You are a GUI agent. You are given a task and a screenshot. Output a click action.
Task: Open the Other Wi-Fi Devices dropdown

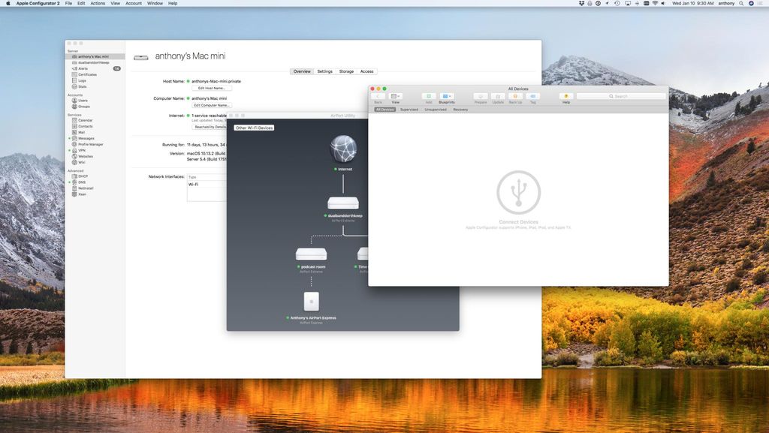pos(254,128)
